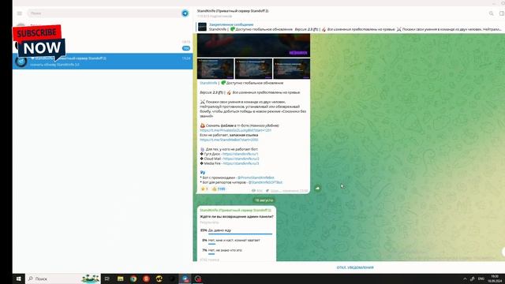Screen dimensions: 505x284
Task: Open the Cloud Mail download link
Action: tap(241, 159)
